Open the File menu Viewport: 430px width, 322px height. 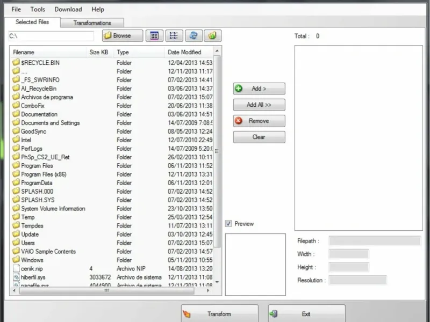click(x=16, y=9)
